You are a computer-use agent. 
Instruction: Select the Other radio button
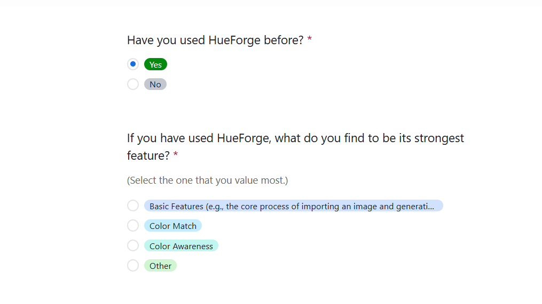(133, 266)
